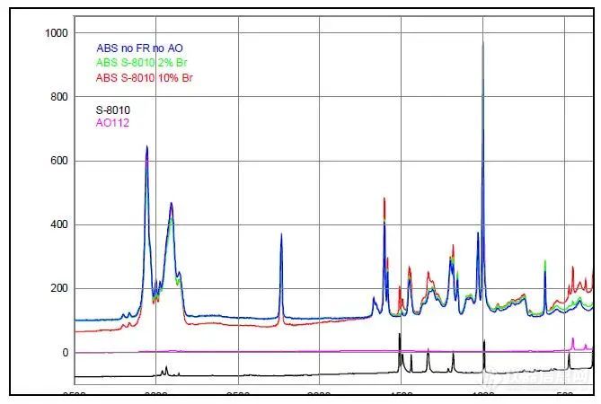Image resolution: width=601 pixels, height=404 pixels.
Task: Click the 800 tick label on the y-axis
Action: (59, 97)
